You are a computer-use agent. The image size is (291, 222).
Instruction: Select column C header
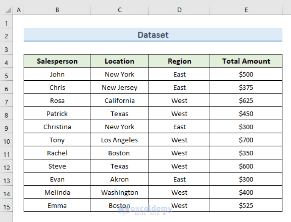click(x=120, y=10)
